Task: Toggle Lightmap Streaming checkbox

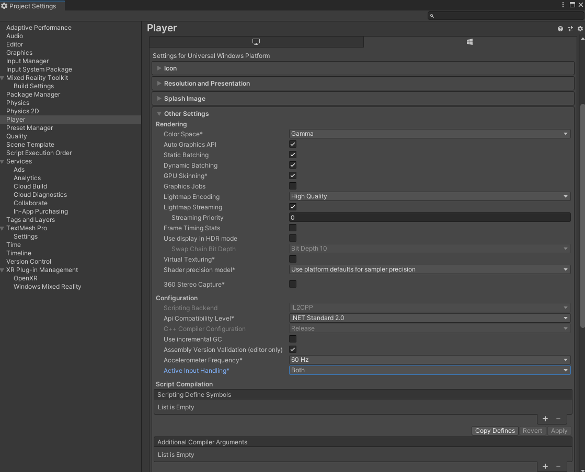Action: (293, 207)
